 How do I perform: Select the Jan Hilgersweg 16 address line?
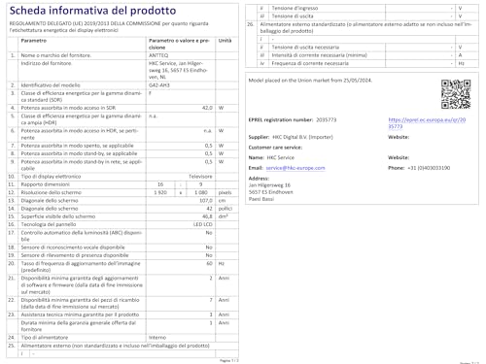click(x=269, y=185)
